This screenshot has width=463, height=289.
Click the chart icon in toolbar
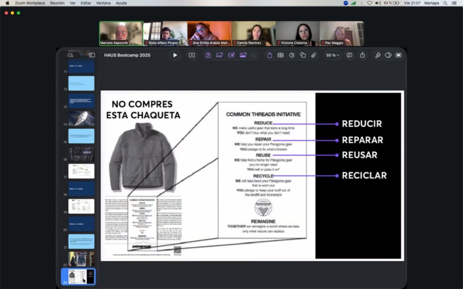pos(292,55)
